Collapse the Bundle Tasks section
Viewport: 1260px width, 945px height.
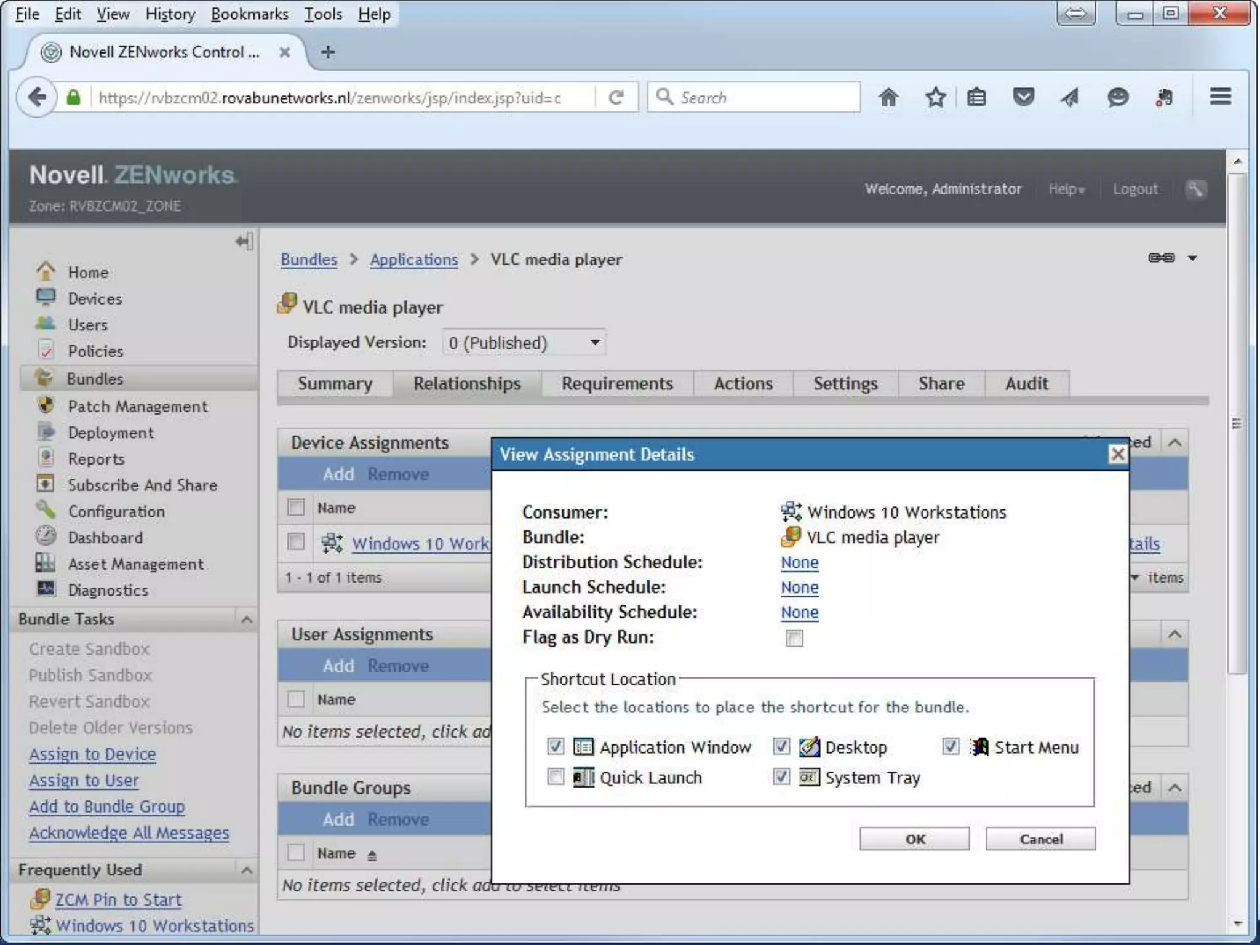click(247, 620)
